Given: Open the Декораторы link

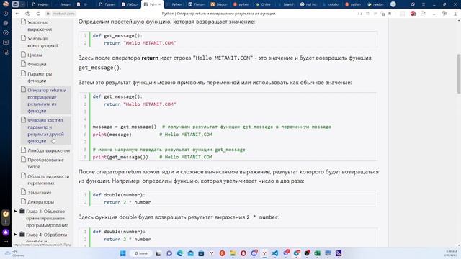Looking at the screenshot, I should click(x=40, y=202).
